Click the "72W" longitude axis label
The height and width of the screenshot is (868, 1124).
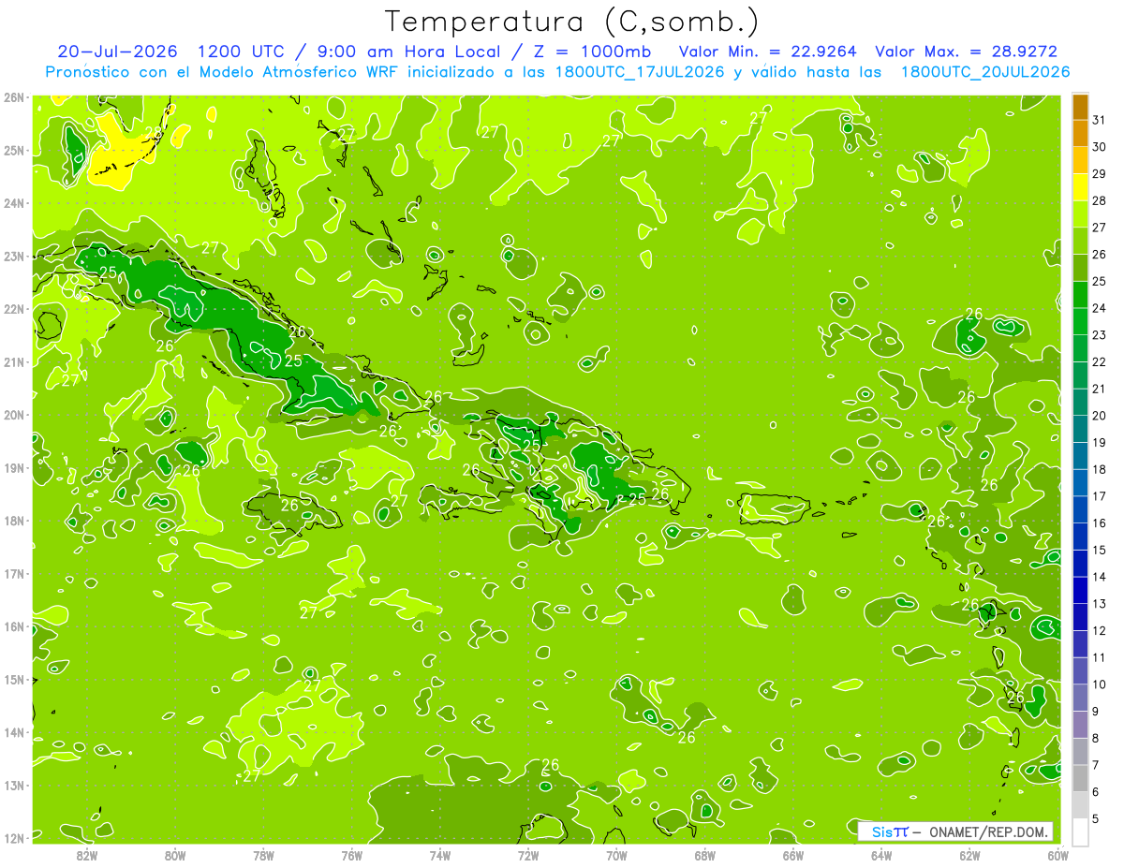click(528, 855)
